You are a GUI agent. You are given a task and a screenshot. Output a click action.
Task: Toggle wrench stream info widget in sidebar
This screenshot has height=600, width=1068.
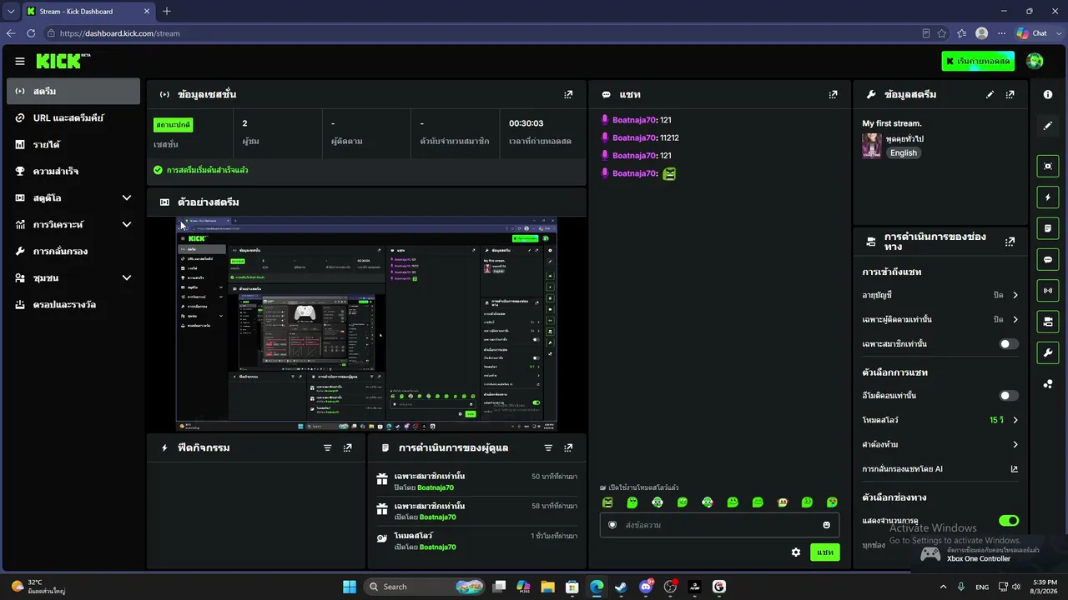pos(1048,352)
